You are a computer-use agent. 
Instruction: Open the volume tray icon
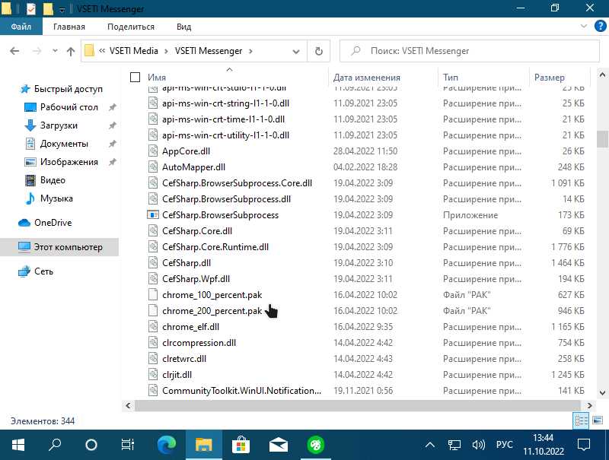point(478,445)
